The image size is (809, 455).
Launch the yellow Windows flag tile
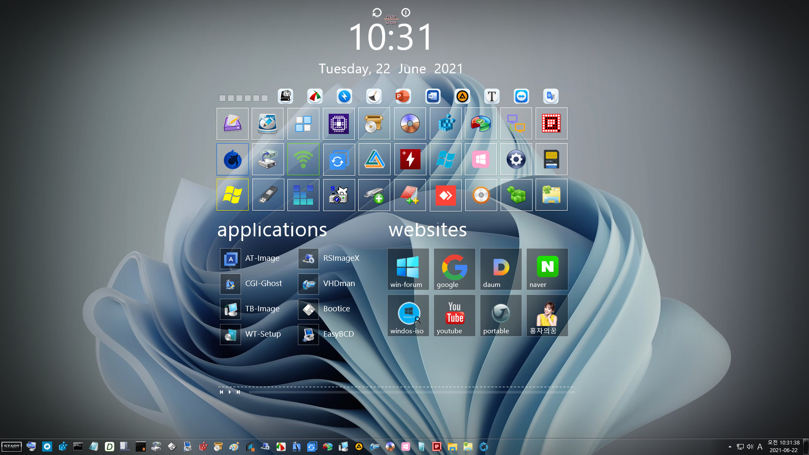coord(233,195)
